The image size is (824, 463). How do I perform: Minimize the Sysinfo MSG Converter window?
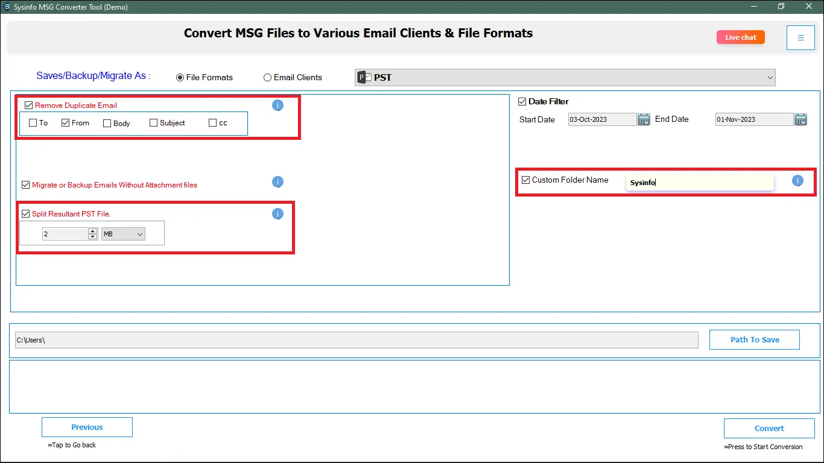754,7
